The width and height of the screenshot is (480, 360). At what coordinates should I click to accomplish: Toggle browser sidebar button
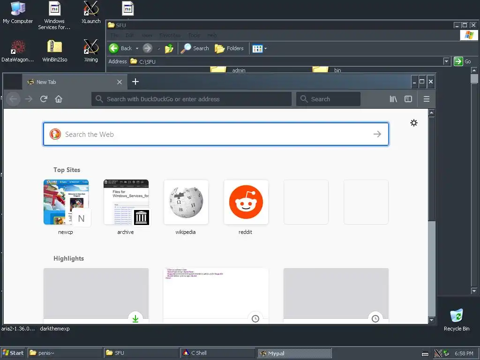(x=408, y=99)
